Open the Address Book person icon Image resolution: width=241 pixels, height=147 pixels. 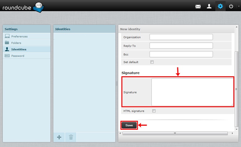[209, 6]
